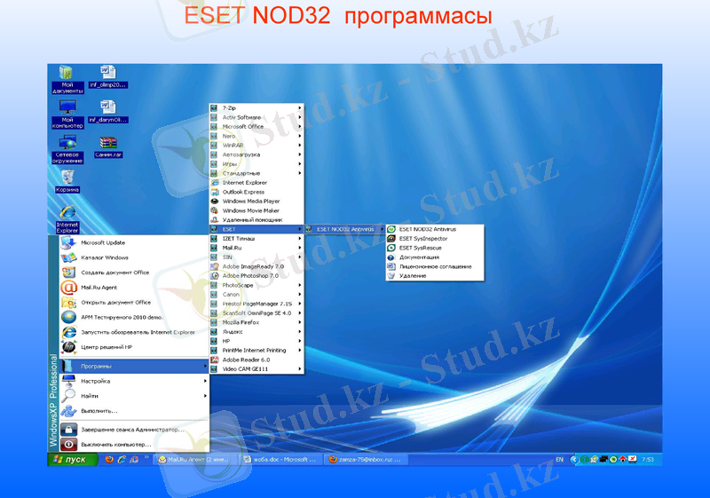Image resolution: width=710 pixels, height=498 pixels.
Task: Select the Яндекс programs entry
Action: click(x=256, y=331)
